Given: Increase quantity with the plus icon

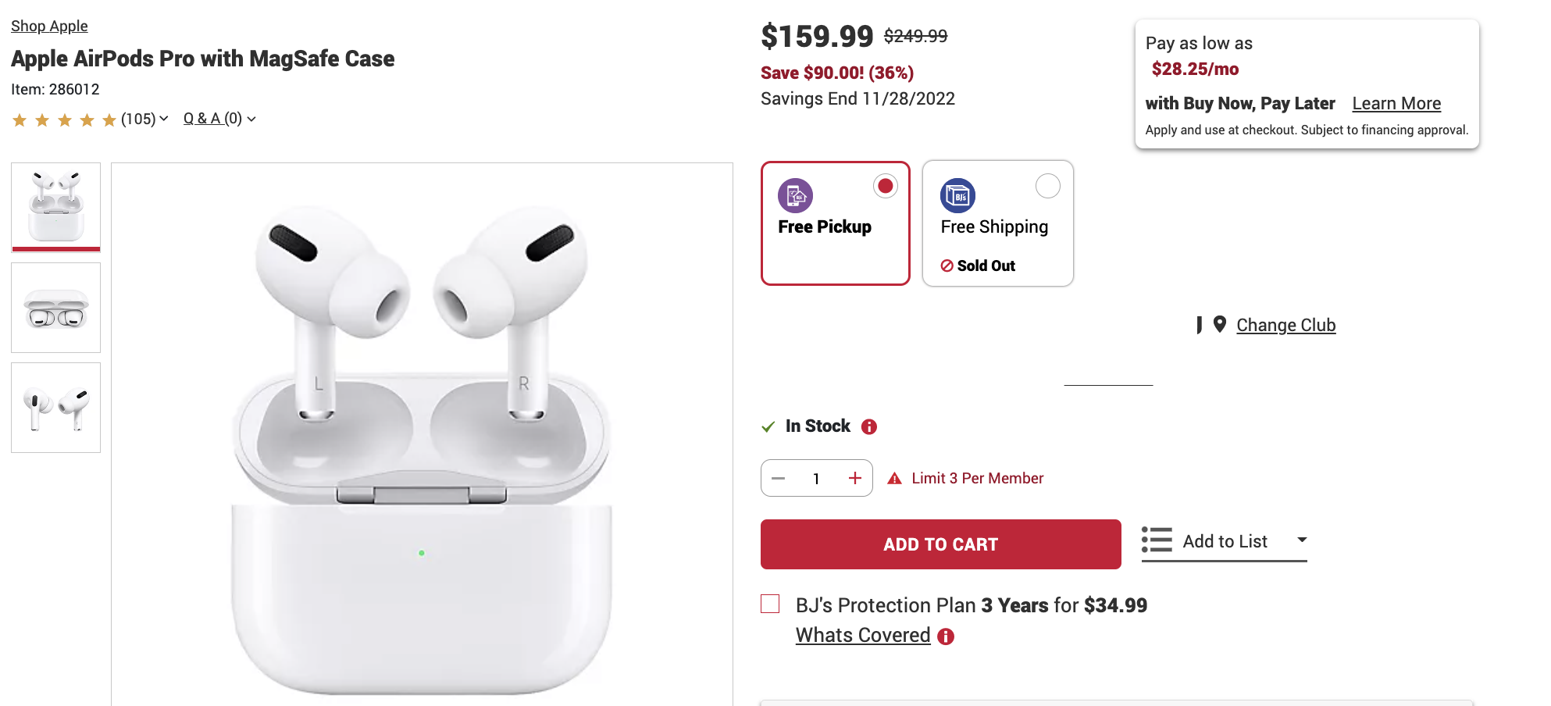Looking at the screenshot, I should [855, 478].
